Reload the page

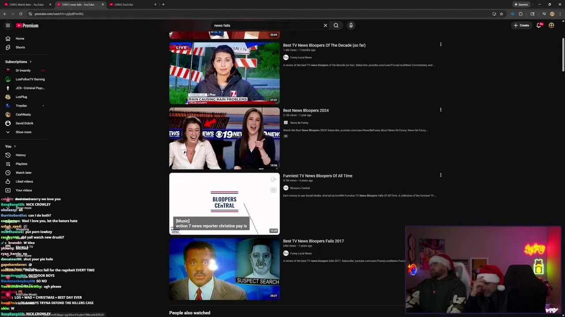(20, 14)
